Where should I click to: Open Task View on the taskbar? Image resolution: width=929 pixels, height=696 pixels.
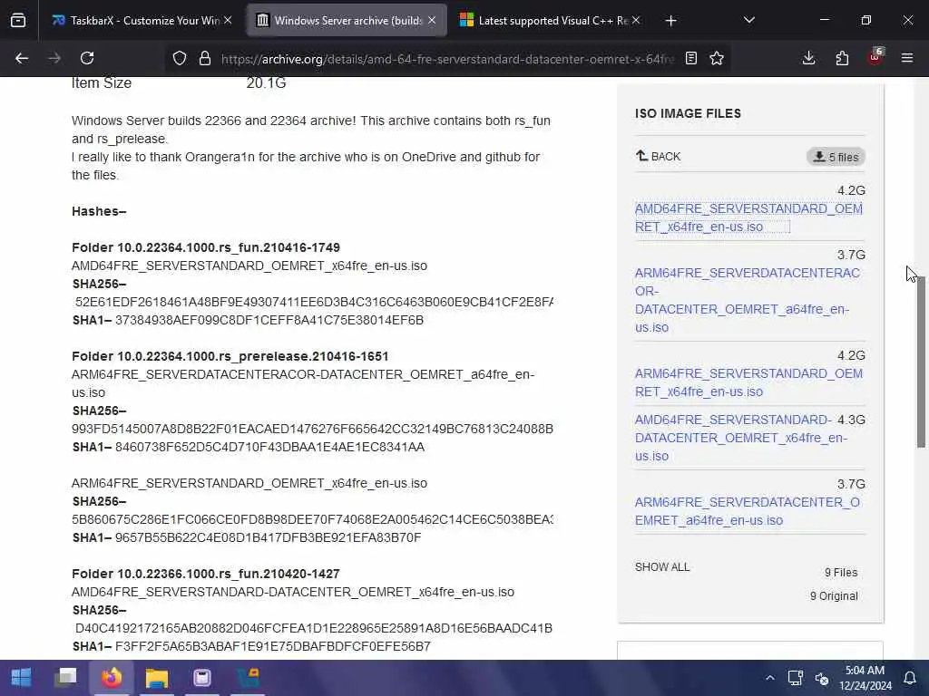(65, 678)
